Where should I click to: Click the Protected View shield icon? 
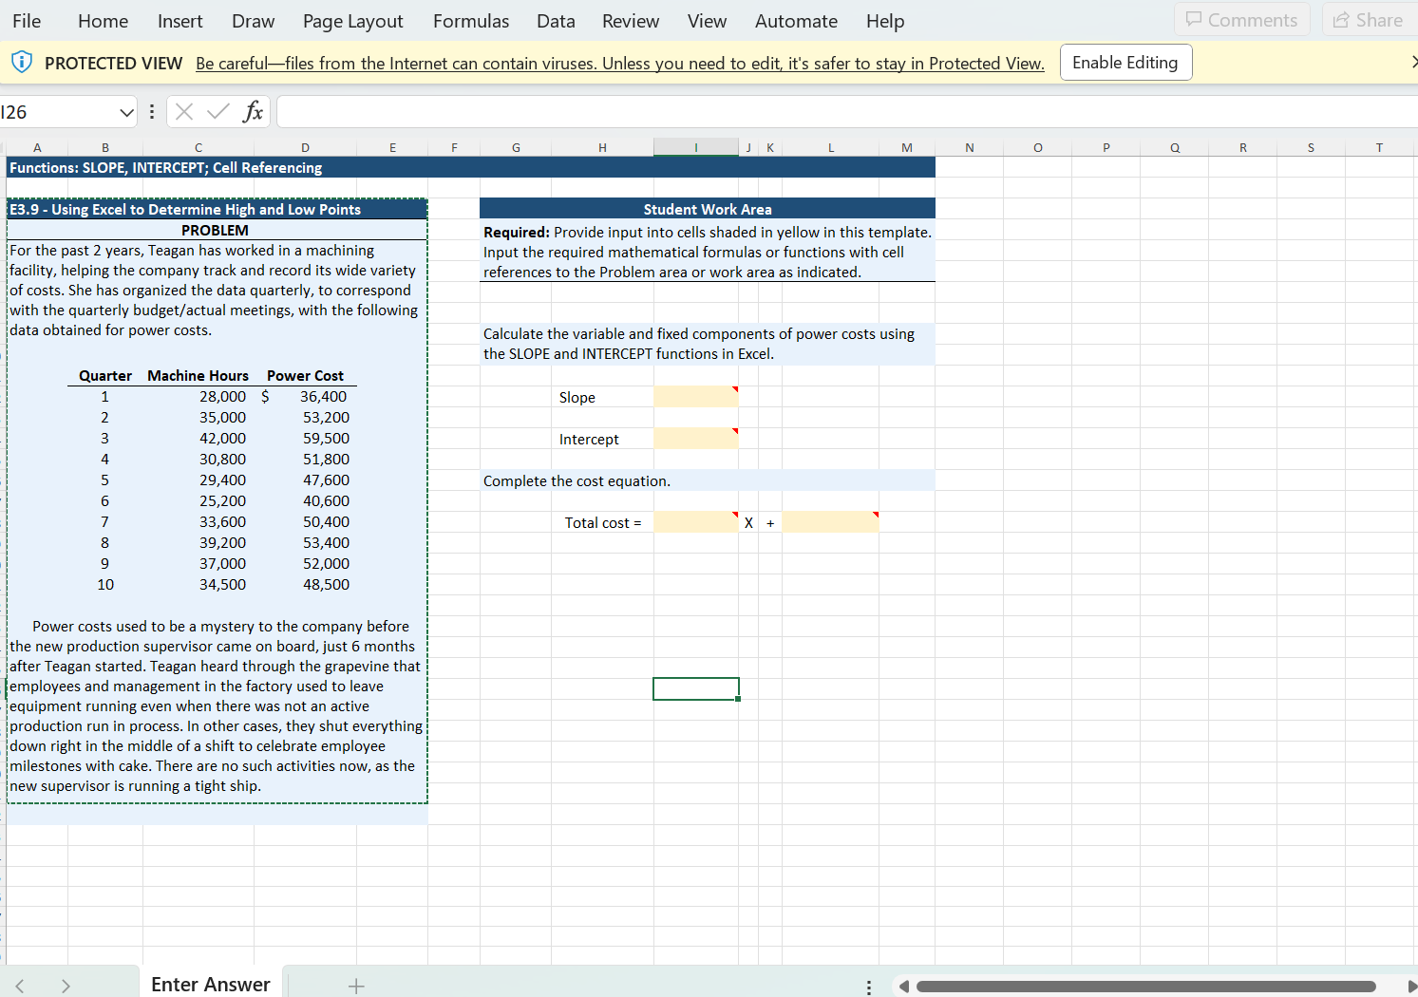coord(21,62)
